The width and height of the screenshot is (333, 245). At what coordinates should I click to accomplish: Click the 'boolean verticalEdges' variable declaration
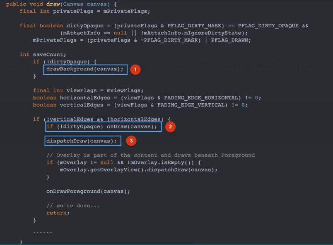tap(68, 105)
